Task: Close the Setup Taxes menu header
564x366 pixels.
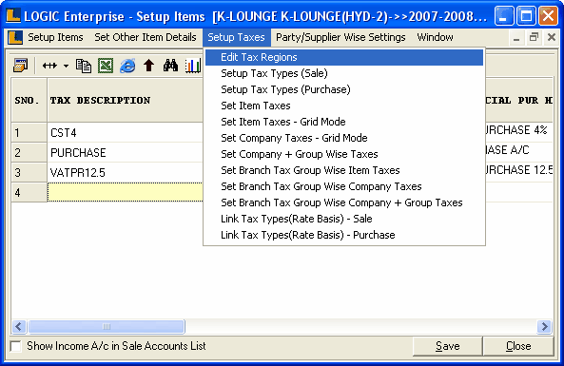Action: (x=236, y=37)
